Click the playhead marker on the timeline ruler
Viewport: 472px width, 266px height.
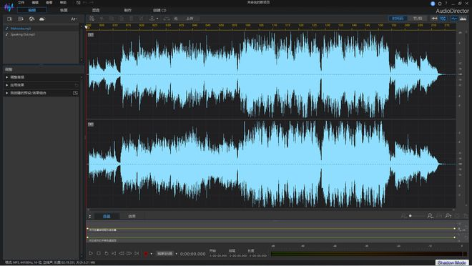pos(87,27)
